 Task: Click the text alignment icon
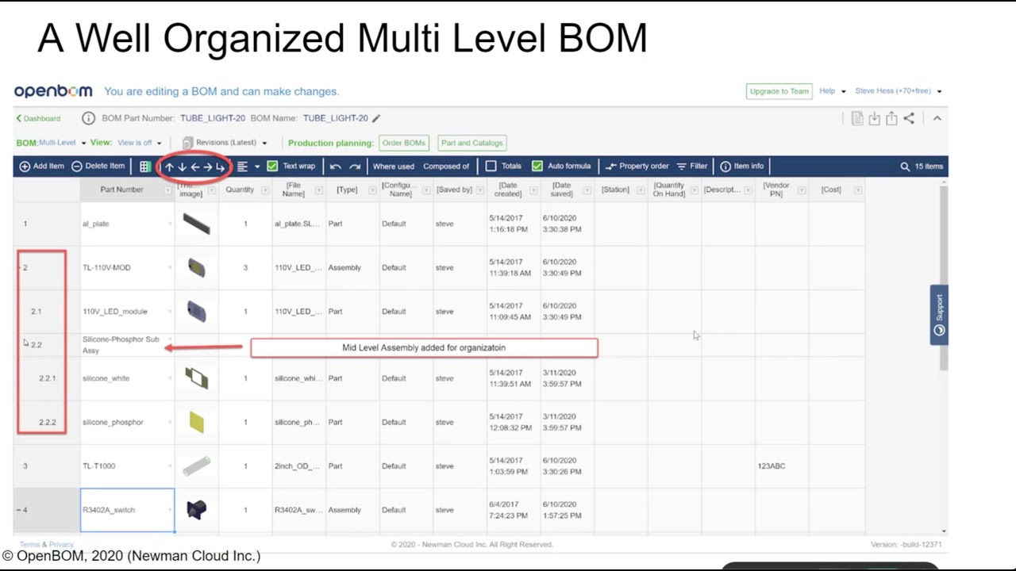[243, 167]
